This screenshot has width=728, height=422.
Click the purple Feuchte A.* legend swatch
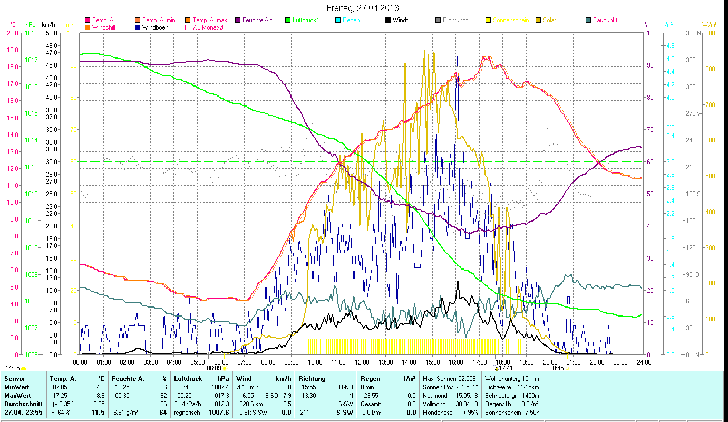[237, 20]
